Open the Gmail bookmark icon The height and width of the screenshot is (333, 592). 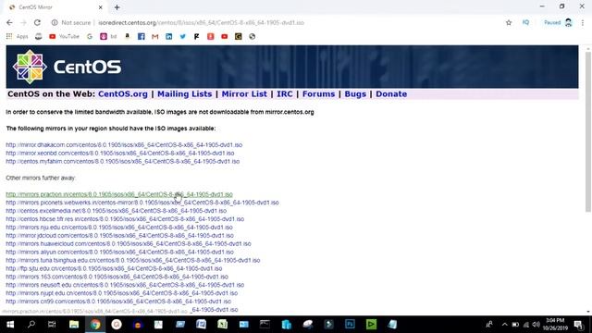[x=154, y=37]
